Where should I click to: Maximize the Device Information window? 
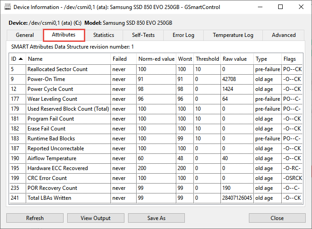click(x=280, y=7)
